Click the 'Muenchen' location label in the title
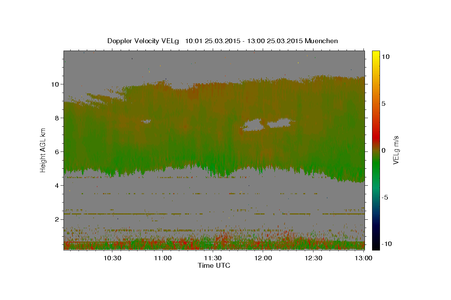 [321, 41]
